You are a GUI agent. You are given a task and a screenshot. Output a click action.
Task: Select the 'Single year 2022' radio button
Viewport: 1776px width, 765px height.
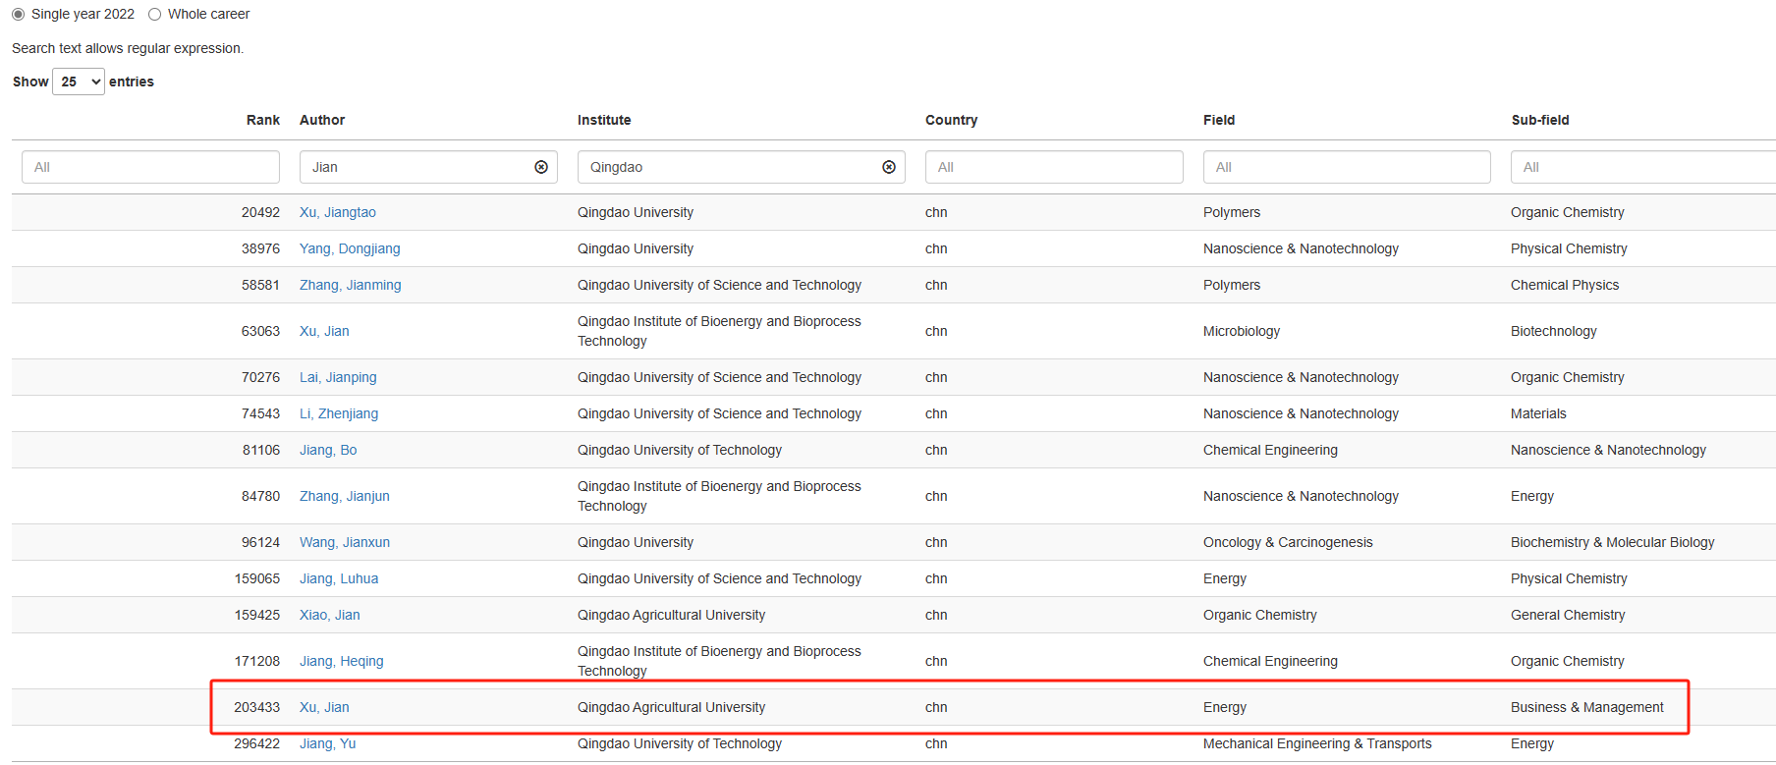pos(18,14)
